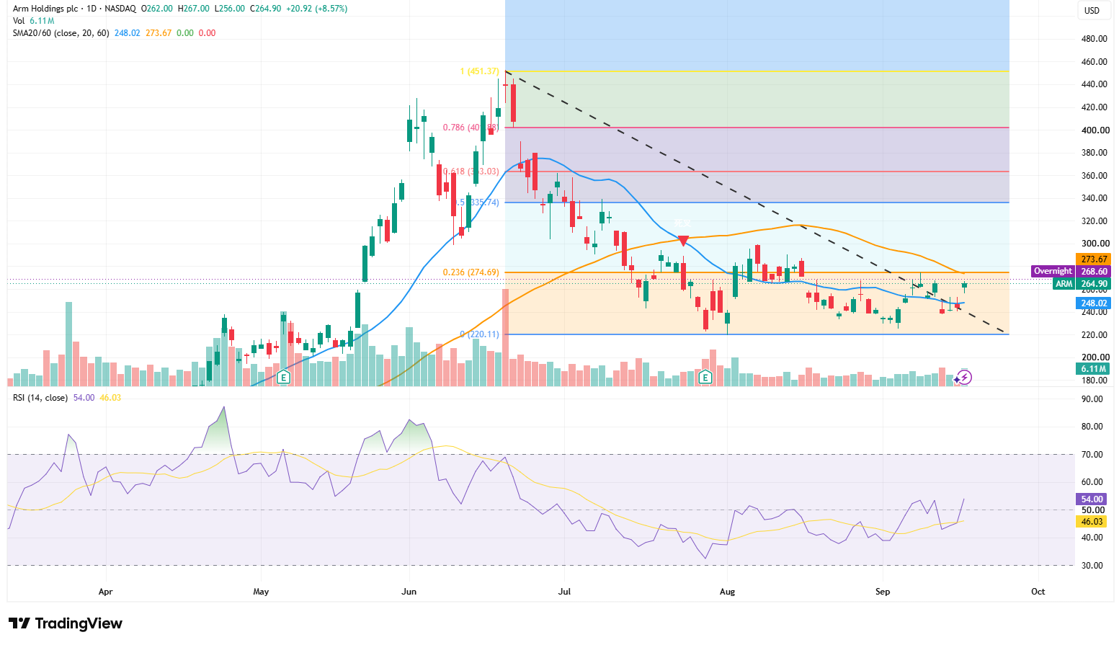Click the 220.00 price axis label

[1095, 335]
